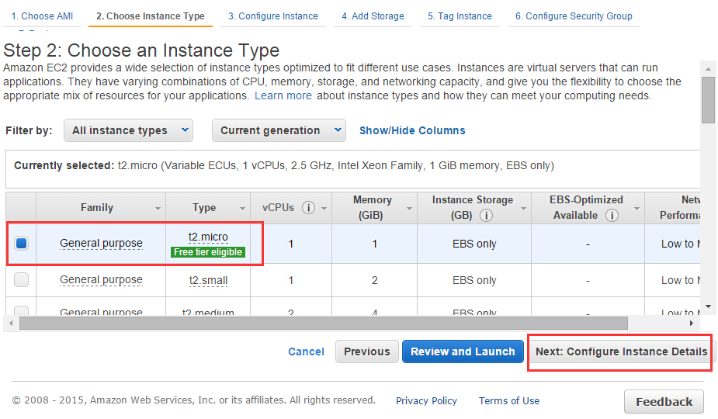
Task: Click Next: Configure Instance Details button
Action: coord(621,351)
